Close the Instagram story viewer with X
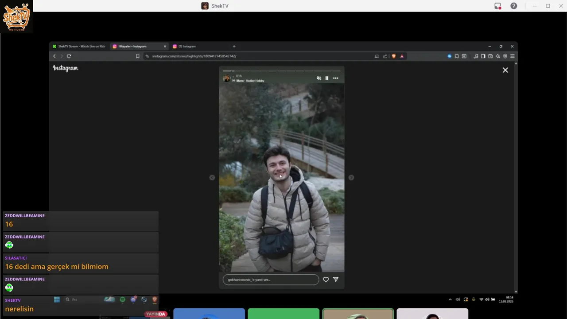 tap(505, 70)
